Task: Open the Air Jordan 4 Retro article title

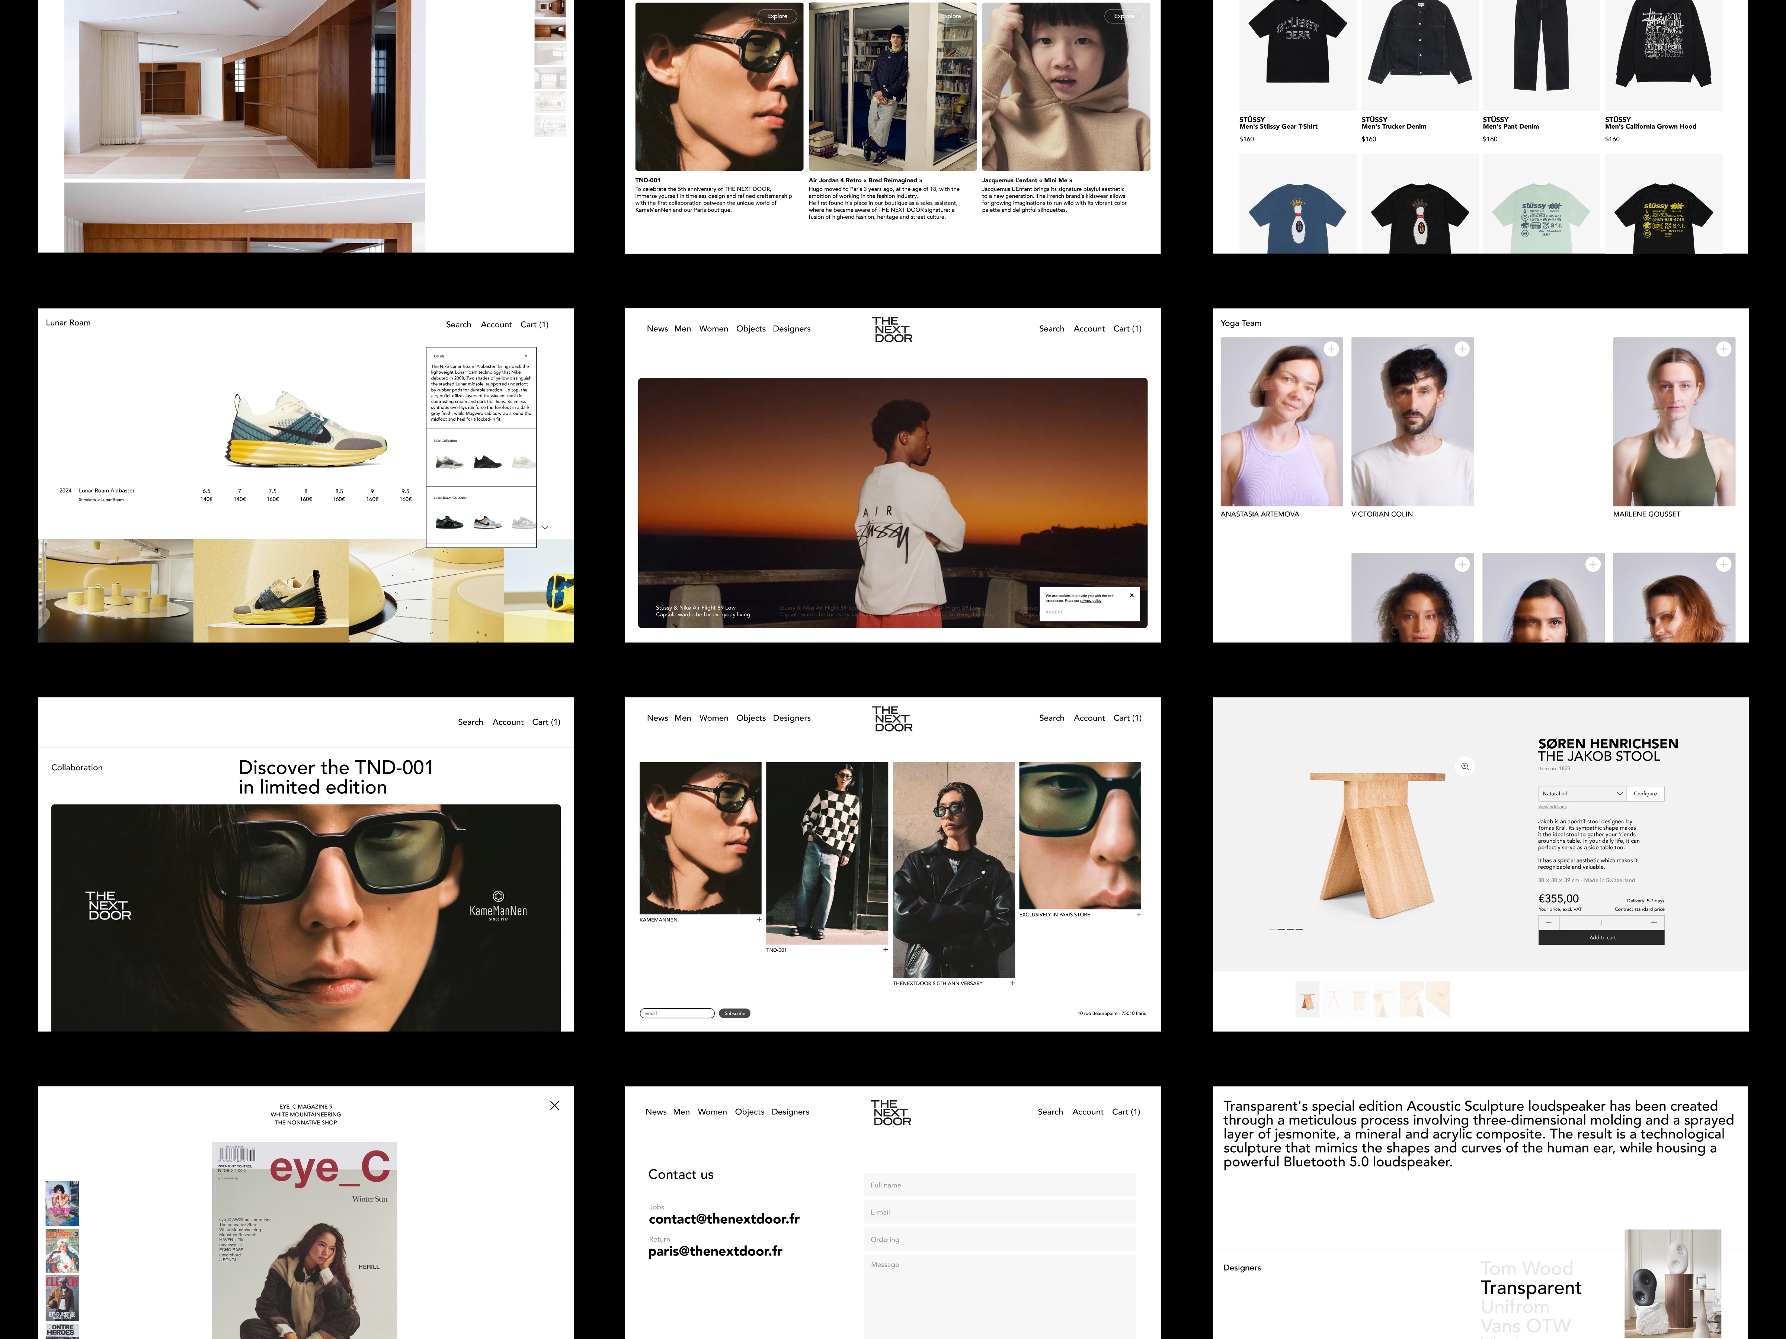Action: pos(865,181)
